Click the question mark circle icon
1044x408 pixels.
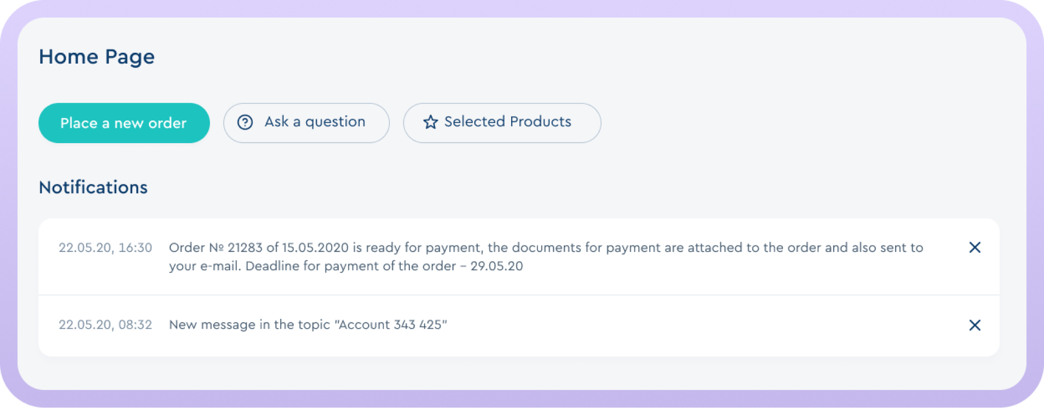tap(245, 122)
